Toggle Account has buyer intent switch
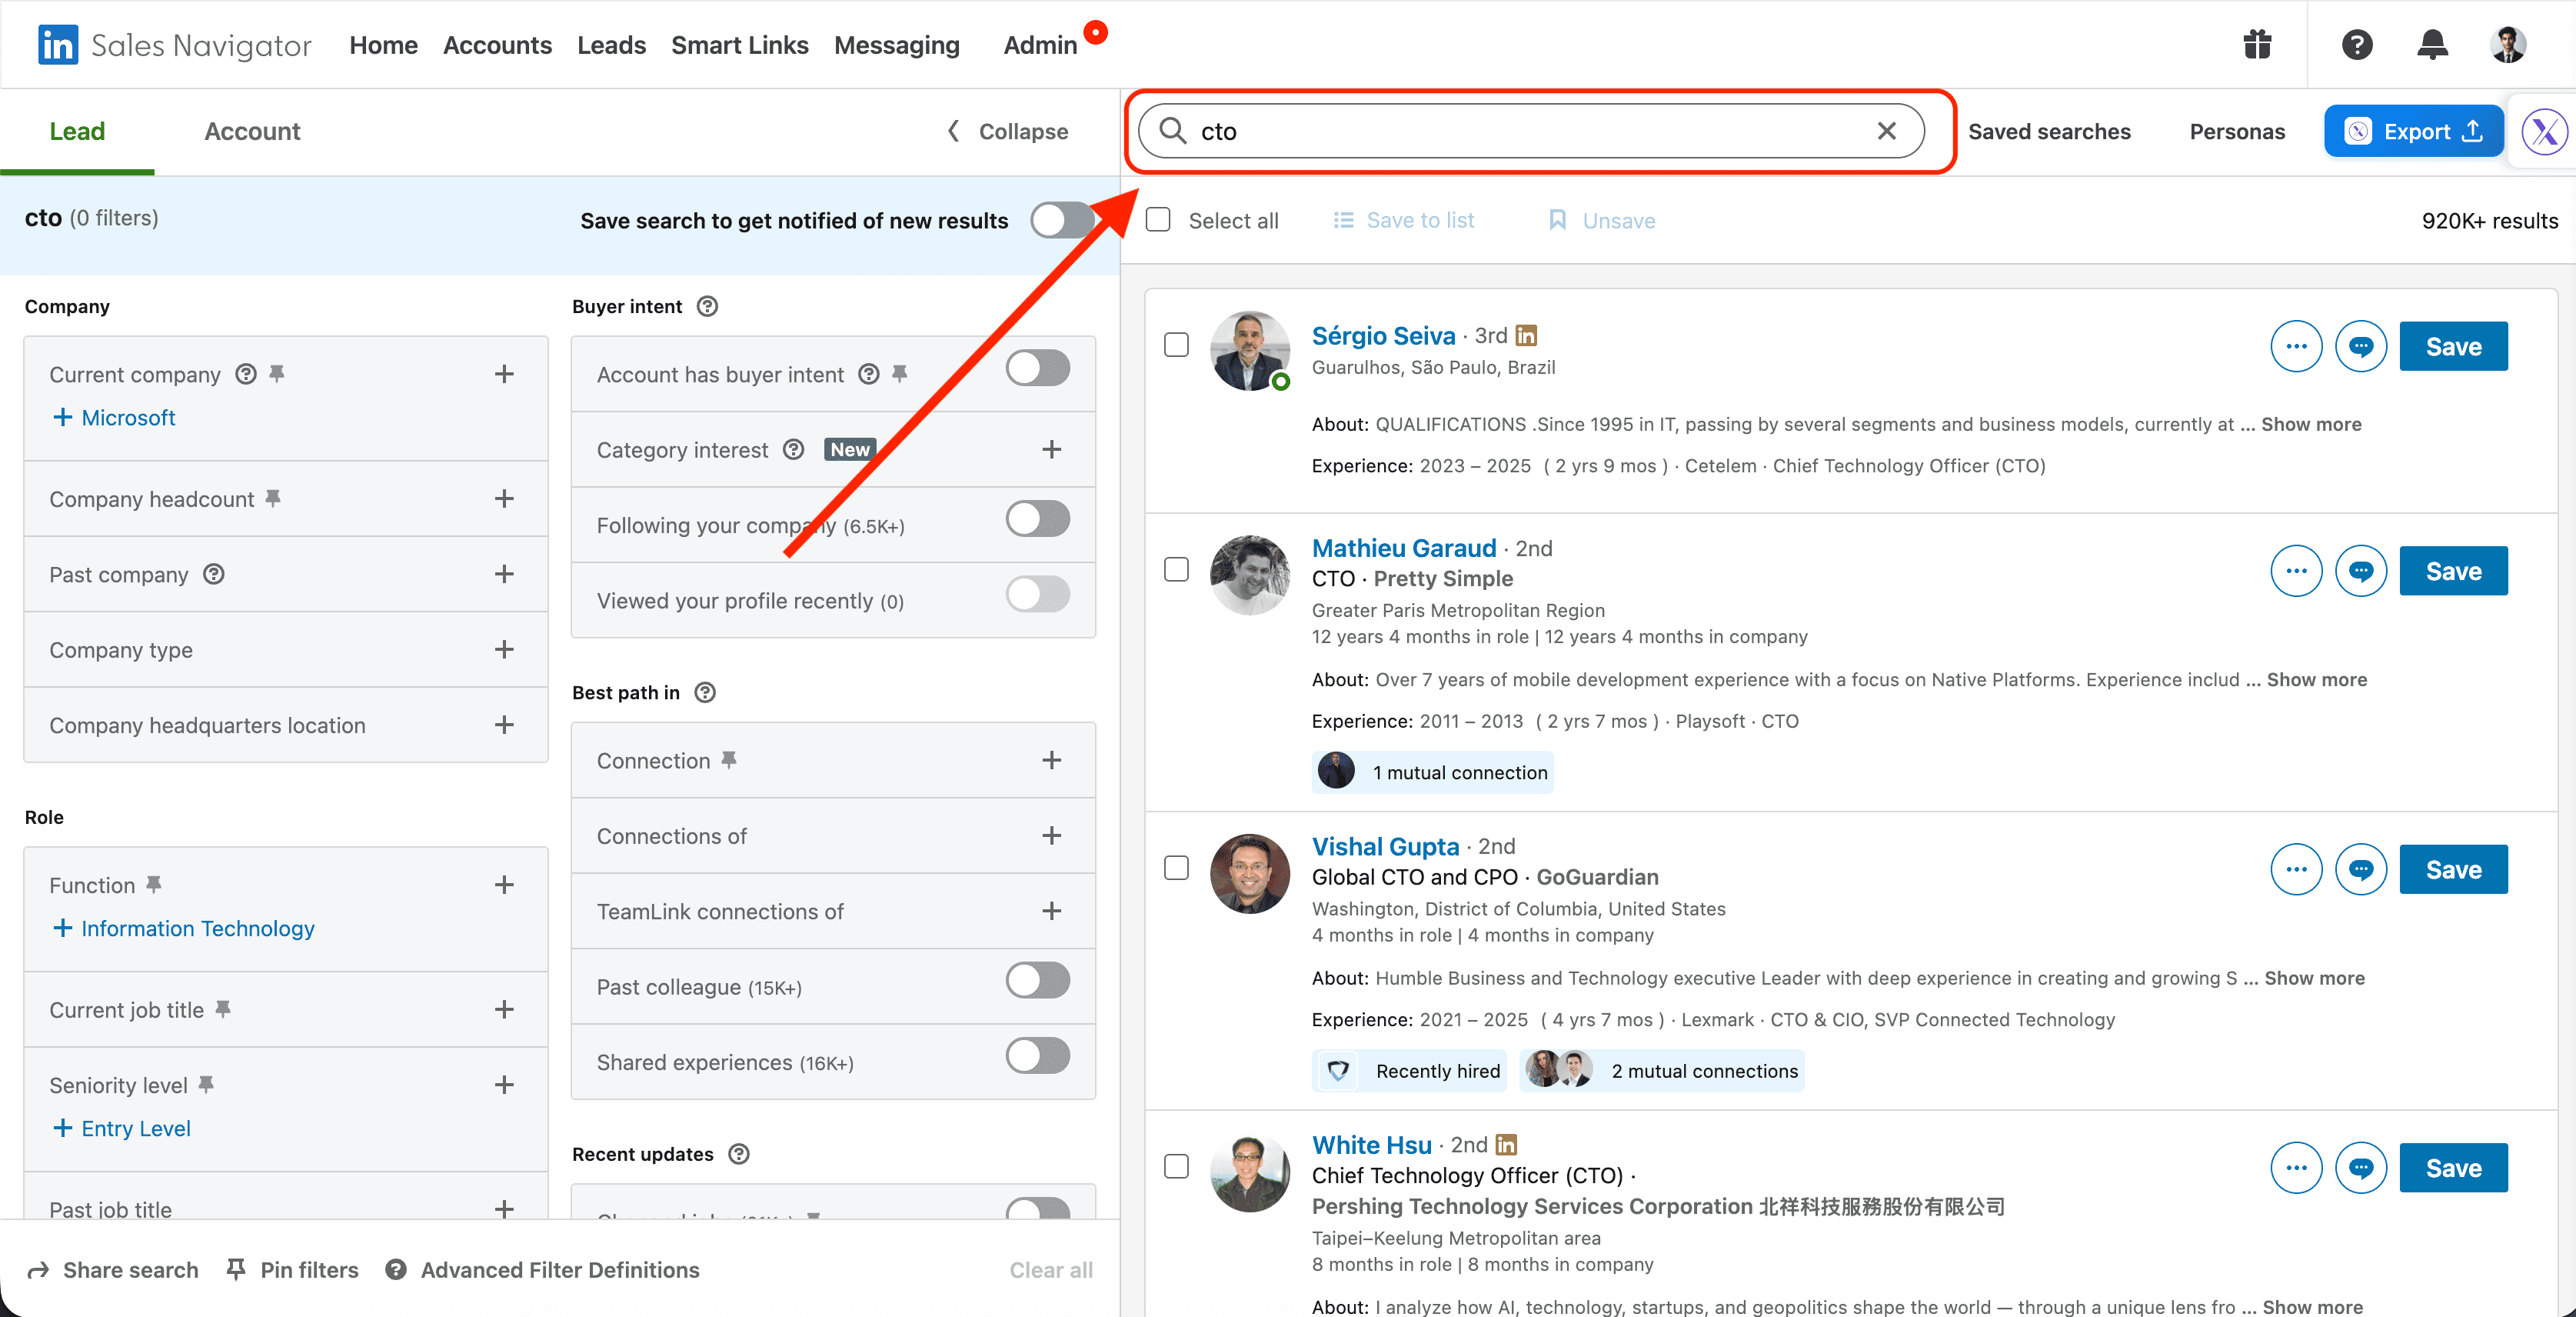Image resolution: width=2576 pixels, height=1317 pixels. point(1037,368)
